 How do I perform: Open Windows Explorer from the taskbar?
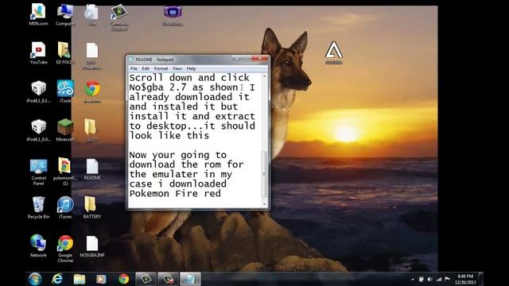tap(80, 279)
